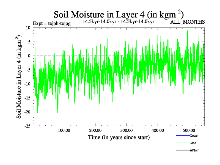The height and width of the screenshot is (165, 220).
Task: Click the vertical y-axis title text
Action: click(20, 77)
